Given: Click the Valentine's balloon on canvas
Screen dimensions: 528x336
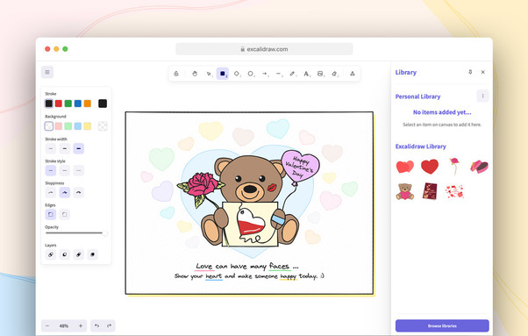Looking at the screenshot, I should point(300,166).
